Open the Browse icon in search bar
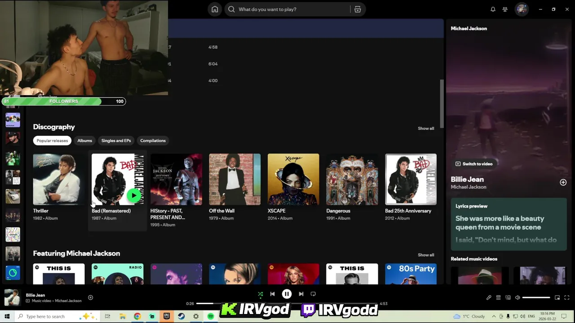Image resolution: width=575 pixels, height=323 pixels. [358, 9]
